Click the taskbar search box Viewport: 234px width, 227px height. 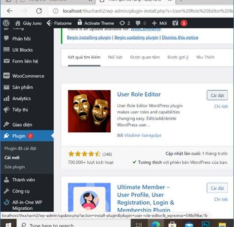(x=74, y=224)
